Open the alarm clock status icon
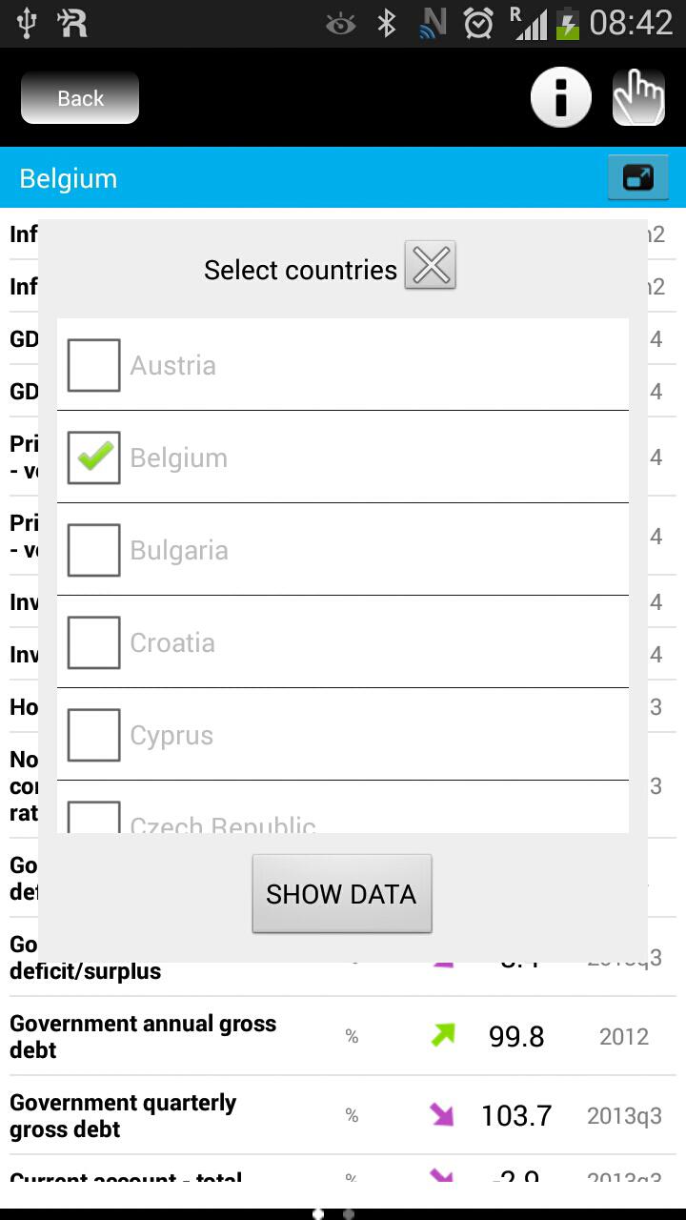Screen dimensions: 686x1220 pos(478,23)
